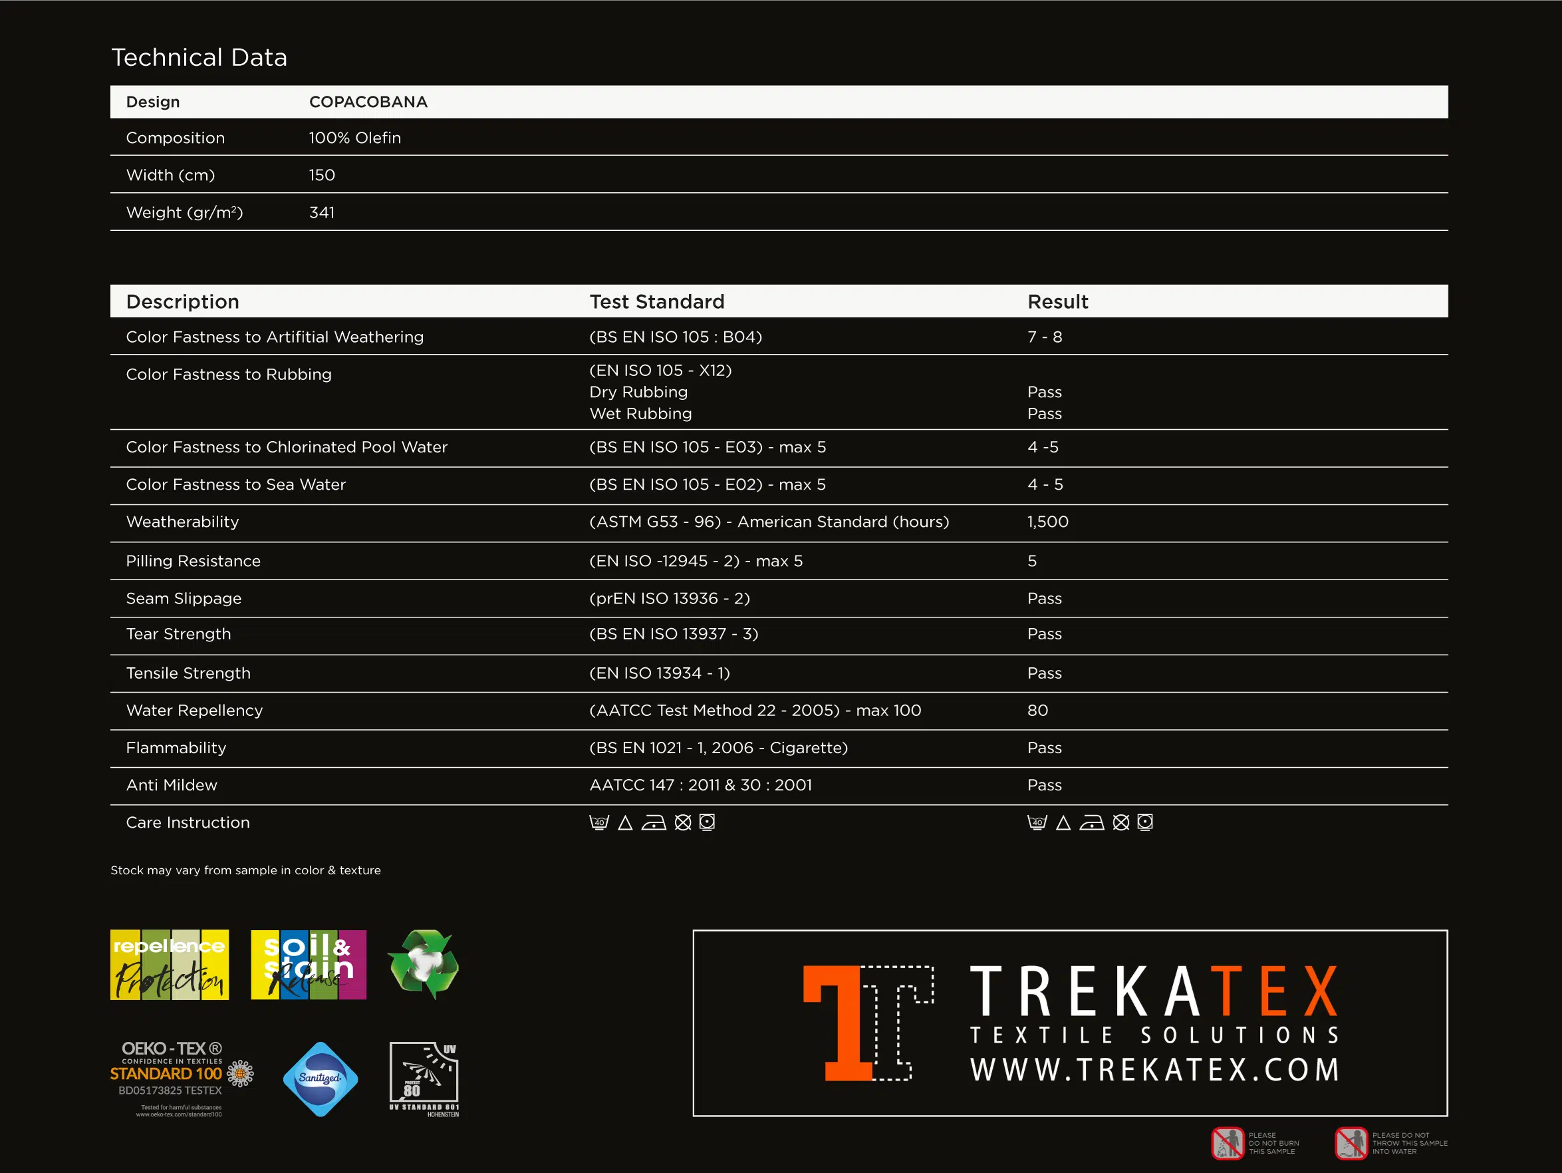Open the WWW.TREKATEX.COM link

coord(1154,1069)
